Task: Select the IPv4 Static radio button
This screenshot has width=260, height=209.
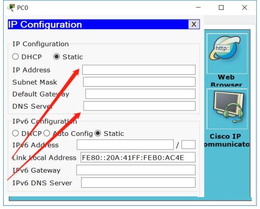Action: pyautogui.click(x=57, y=57)
